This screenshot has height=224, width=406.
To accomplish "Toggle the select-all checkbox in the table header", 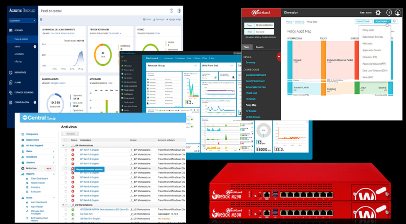I will [66, 140].
